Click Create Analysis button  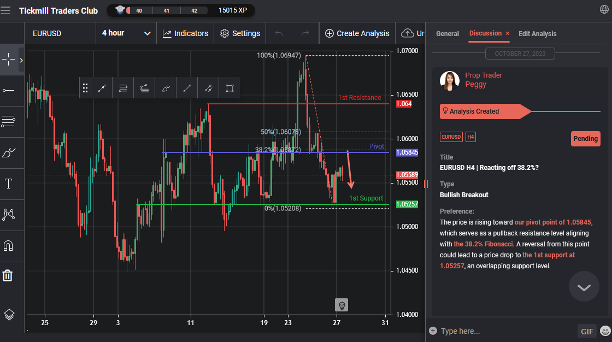click(357, 33)
